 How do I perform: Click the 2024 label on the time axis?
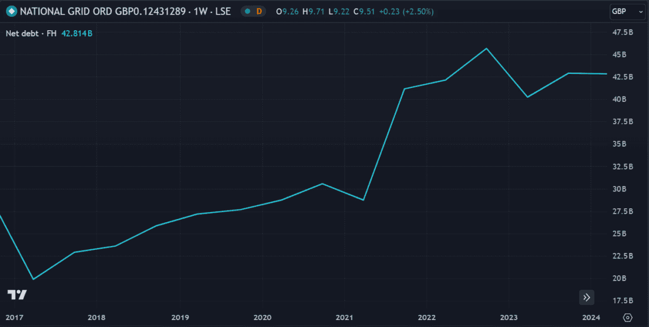(591, 317)
